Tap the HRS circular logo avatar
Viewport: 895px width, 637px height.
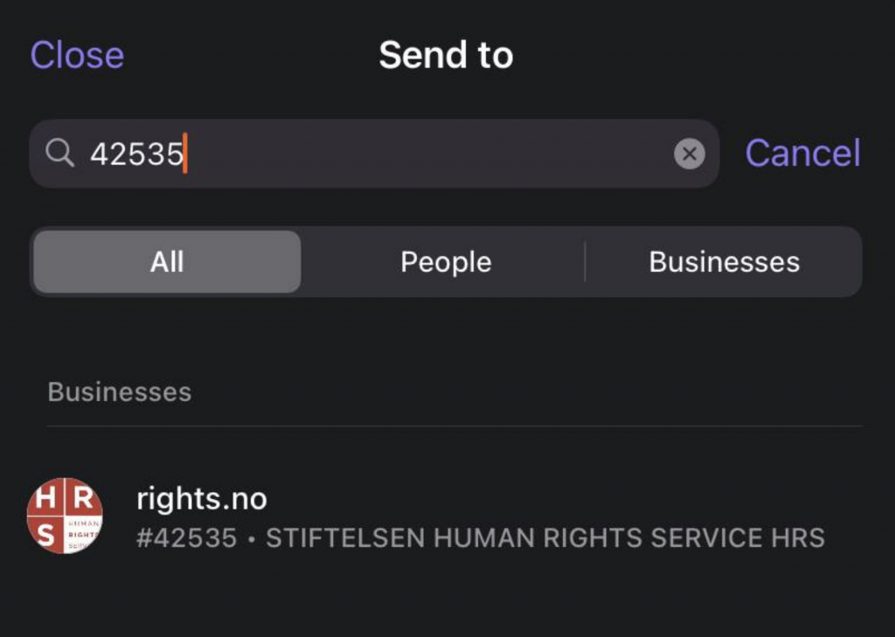(x=65, y=516)
